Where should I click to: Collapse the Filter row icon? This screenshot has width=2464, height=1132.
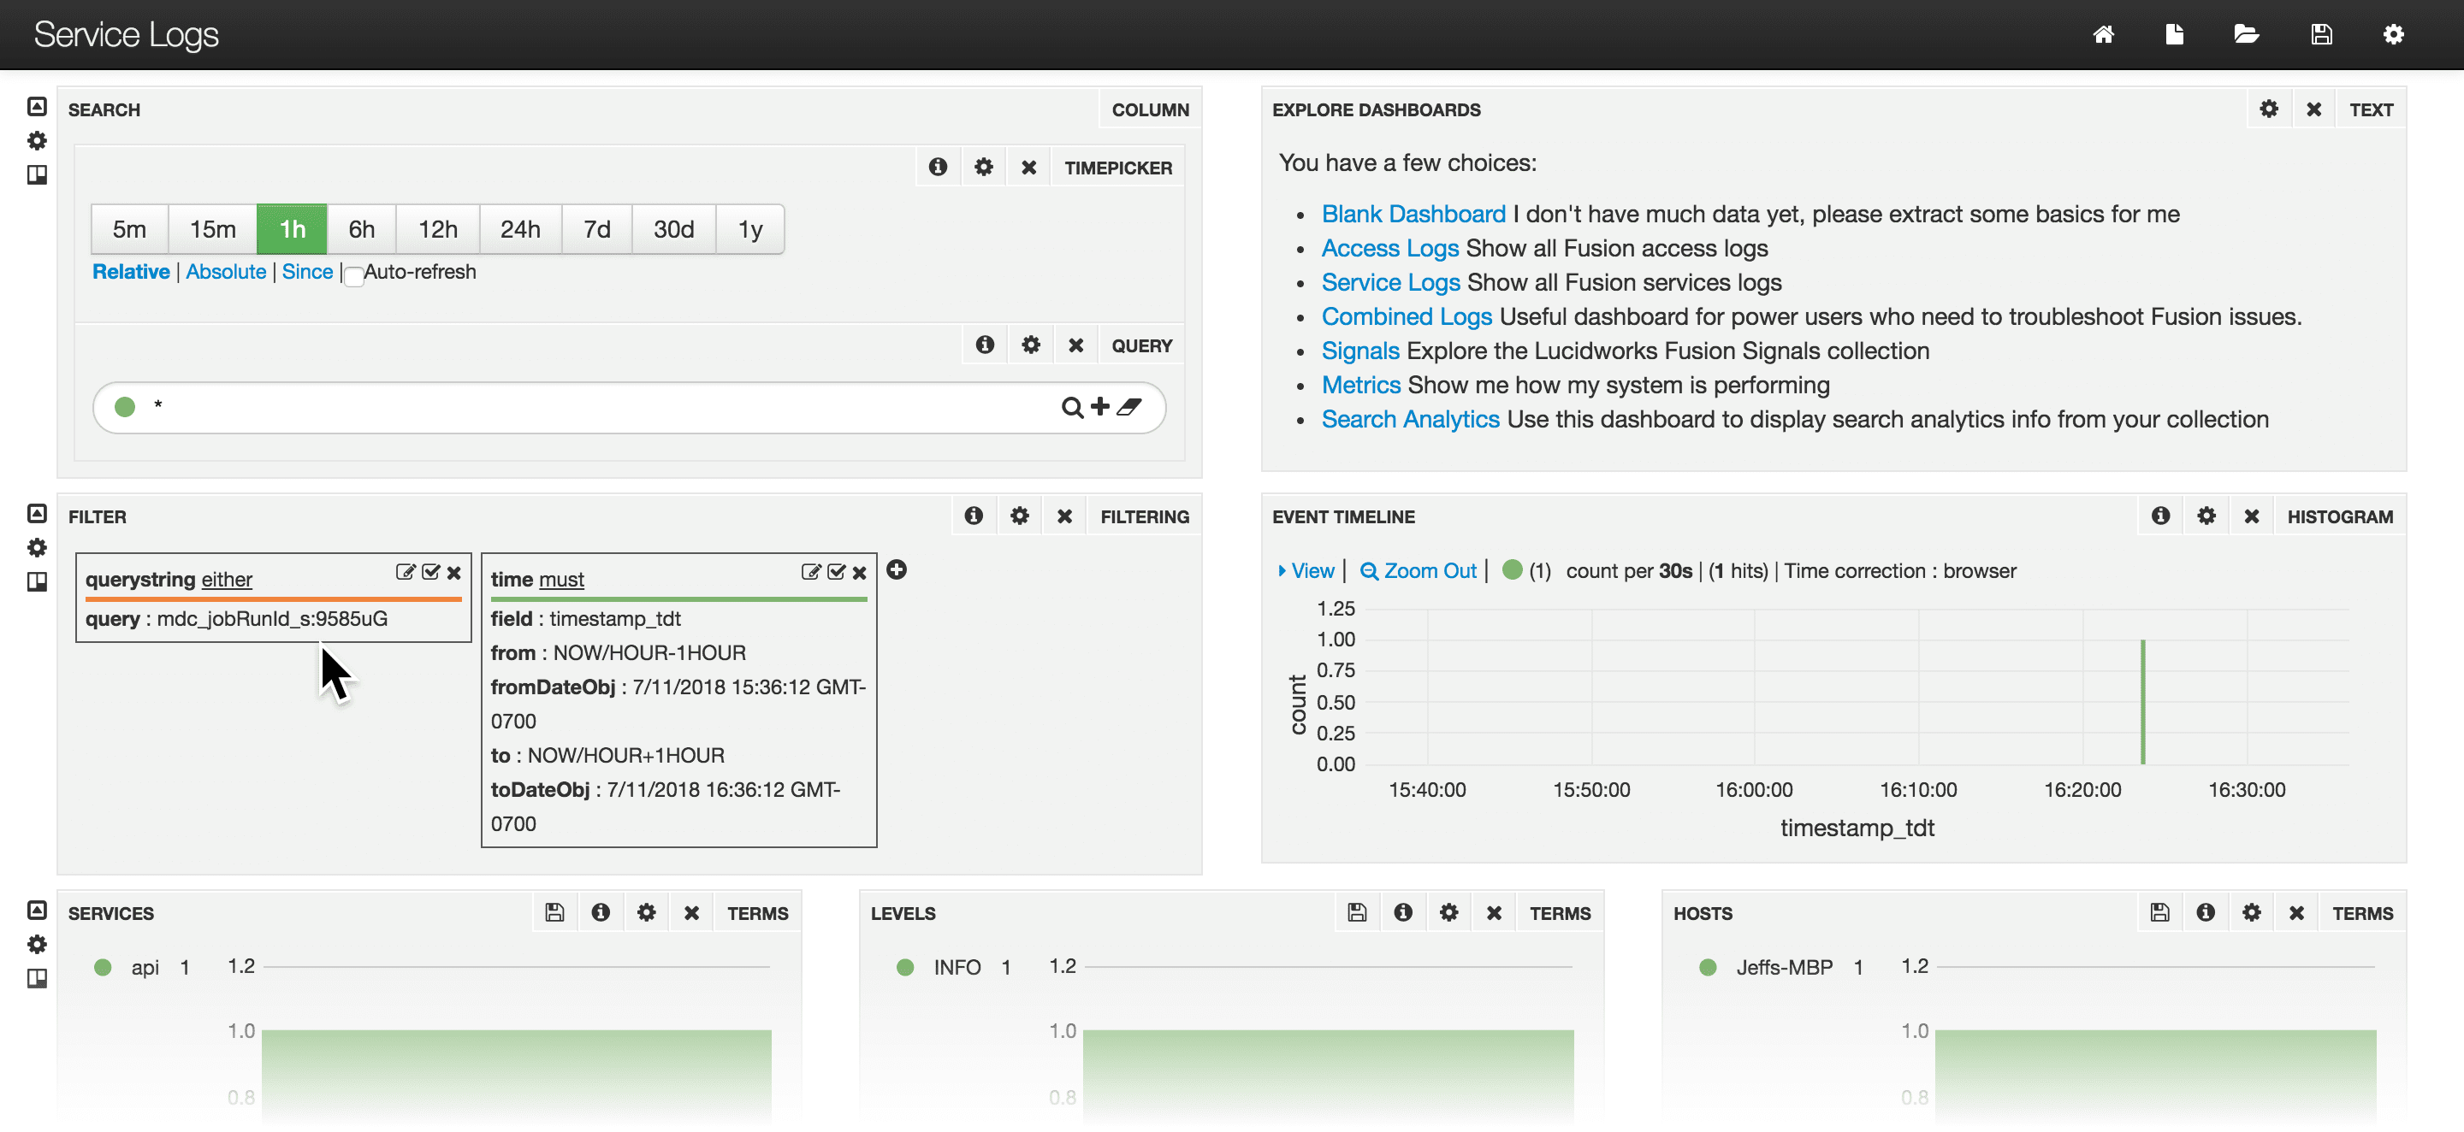pyautogui.click(x=36, y=513)
